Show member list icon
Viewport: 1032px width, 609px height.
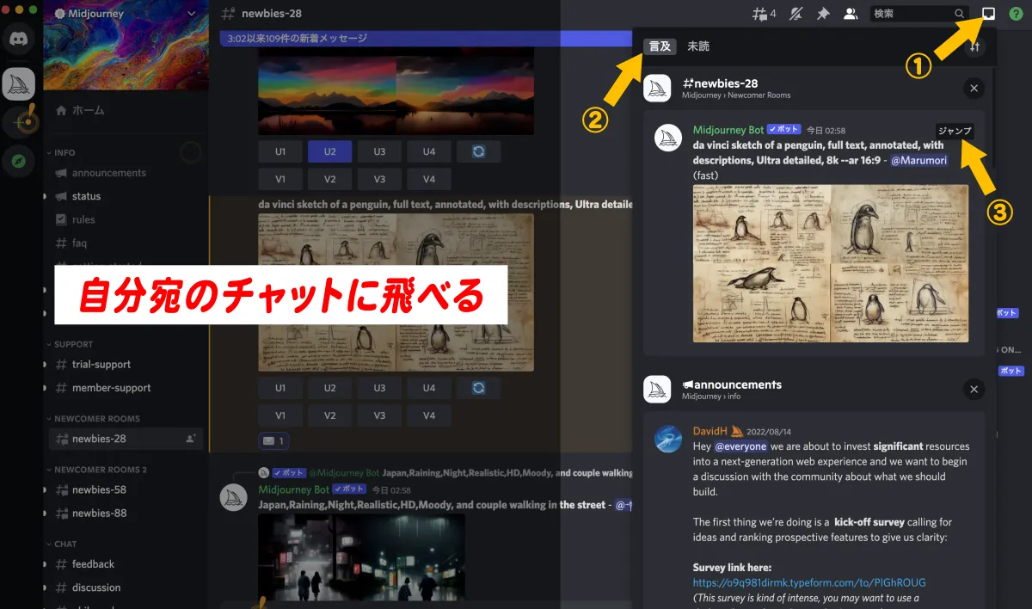coord(851,14)
